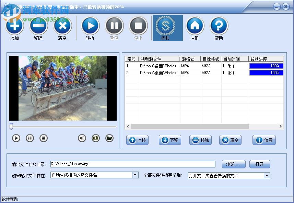This screenshot has height=203, width=294.
Task: Browse for output directory with 浏览
Action: 233,164
